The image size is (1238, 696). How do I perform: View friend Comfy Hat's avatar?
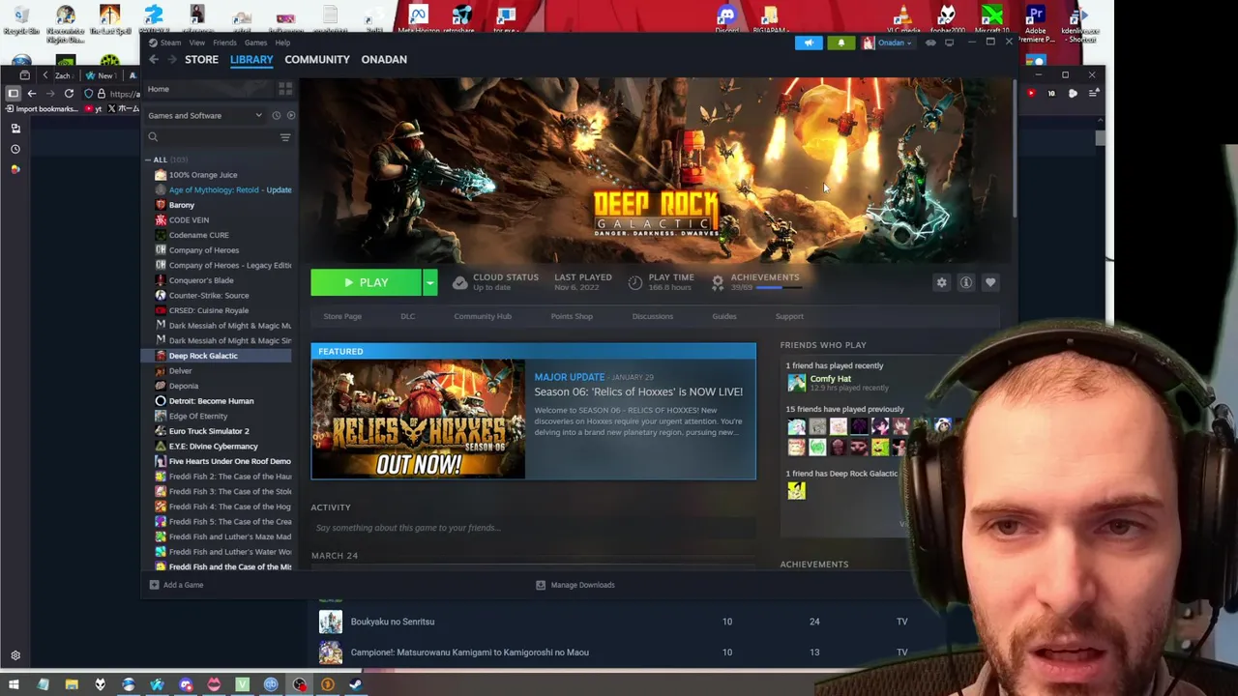tap(796, 383)
